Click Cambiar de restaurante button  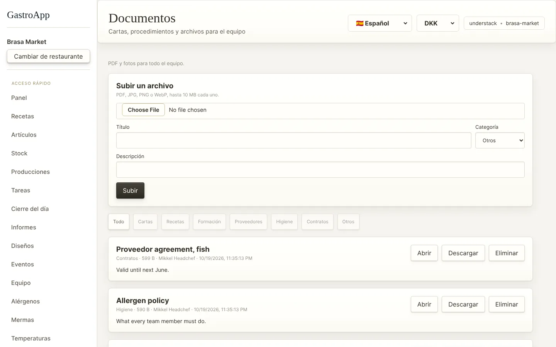(x=48, y=56)
